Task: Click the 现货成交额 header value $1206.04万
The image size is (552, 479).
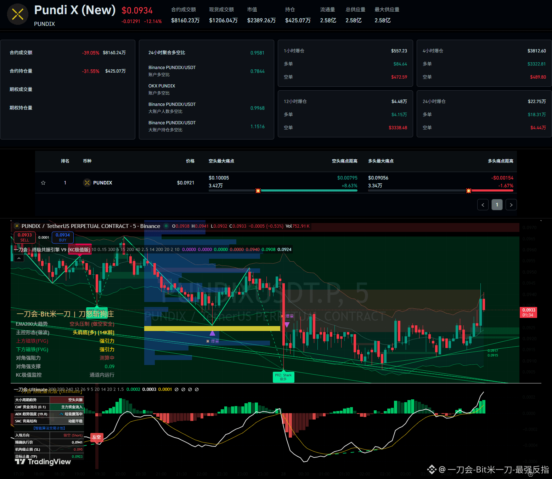Action: point(223,21)
